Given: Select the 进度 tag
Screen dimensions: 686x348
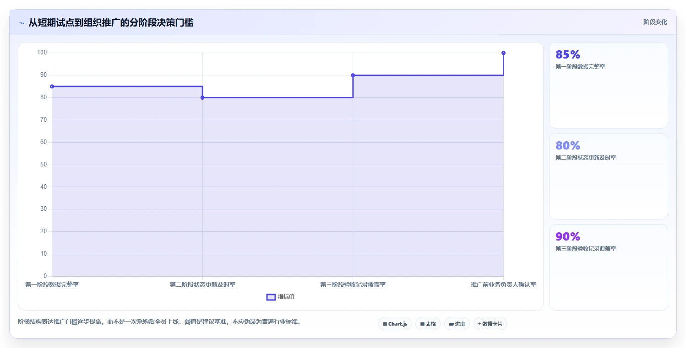Looking at the screenshot, I should pos(457,324).
